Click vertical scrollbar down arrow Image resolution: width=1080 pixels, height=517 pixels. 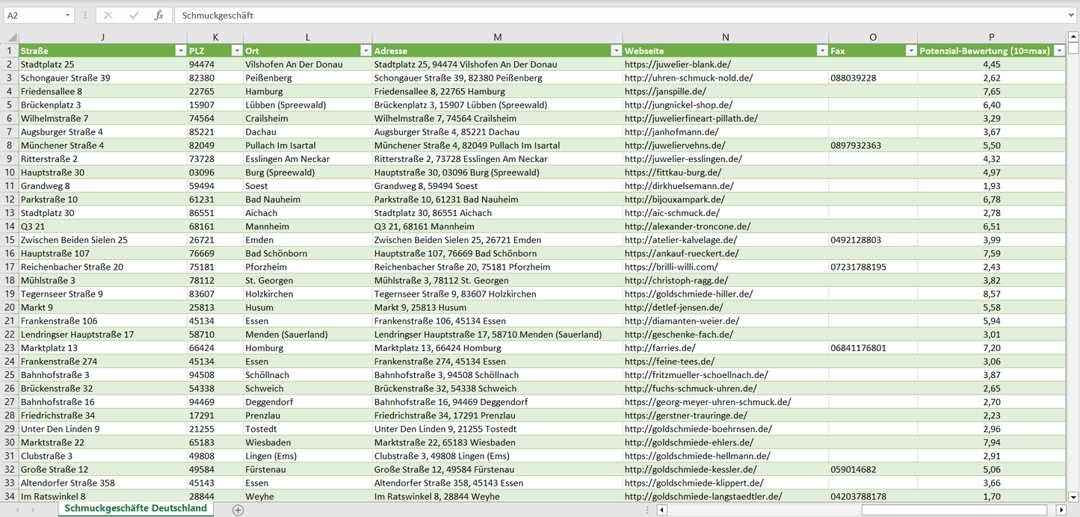point(1073,496)
